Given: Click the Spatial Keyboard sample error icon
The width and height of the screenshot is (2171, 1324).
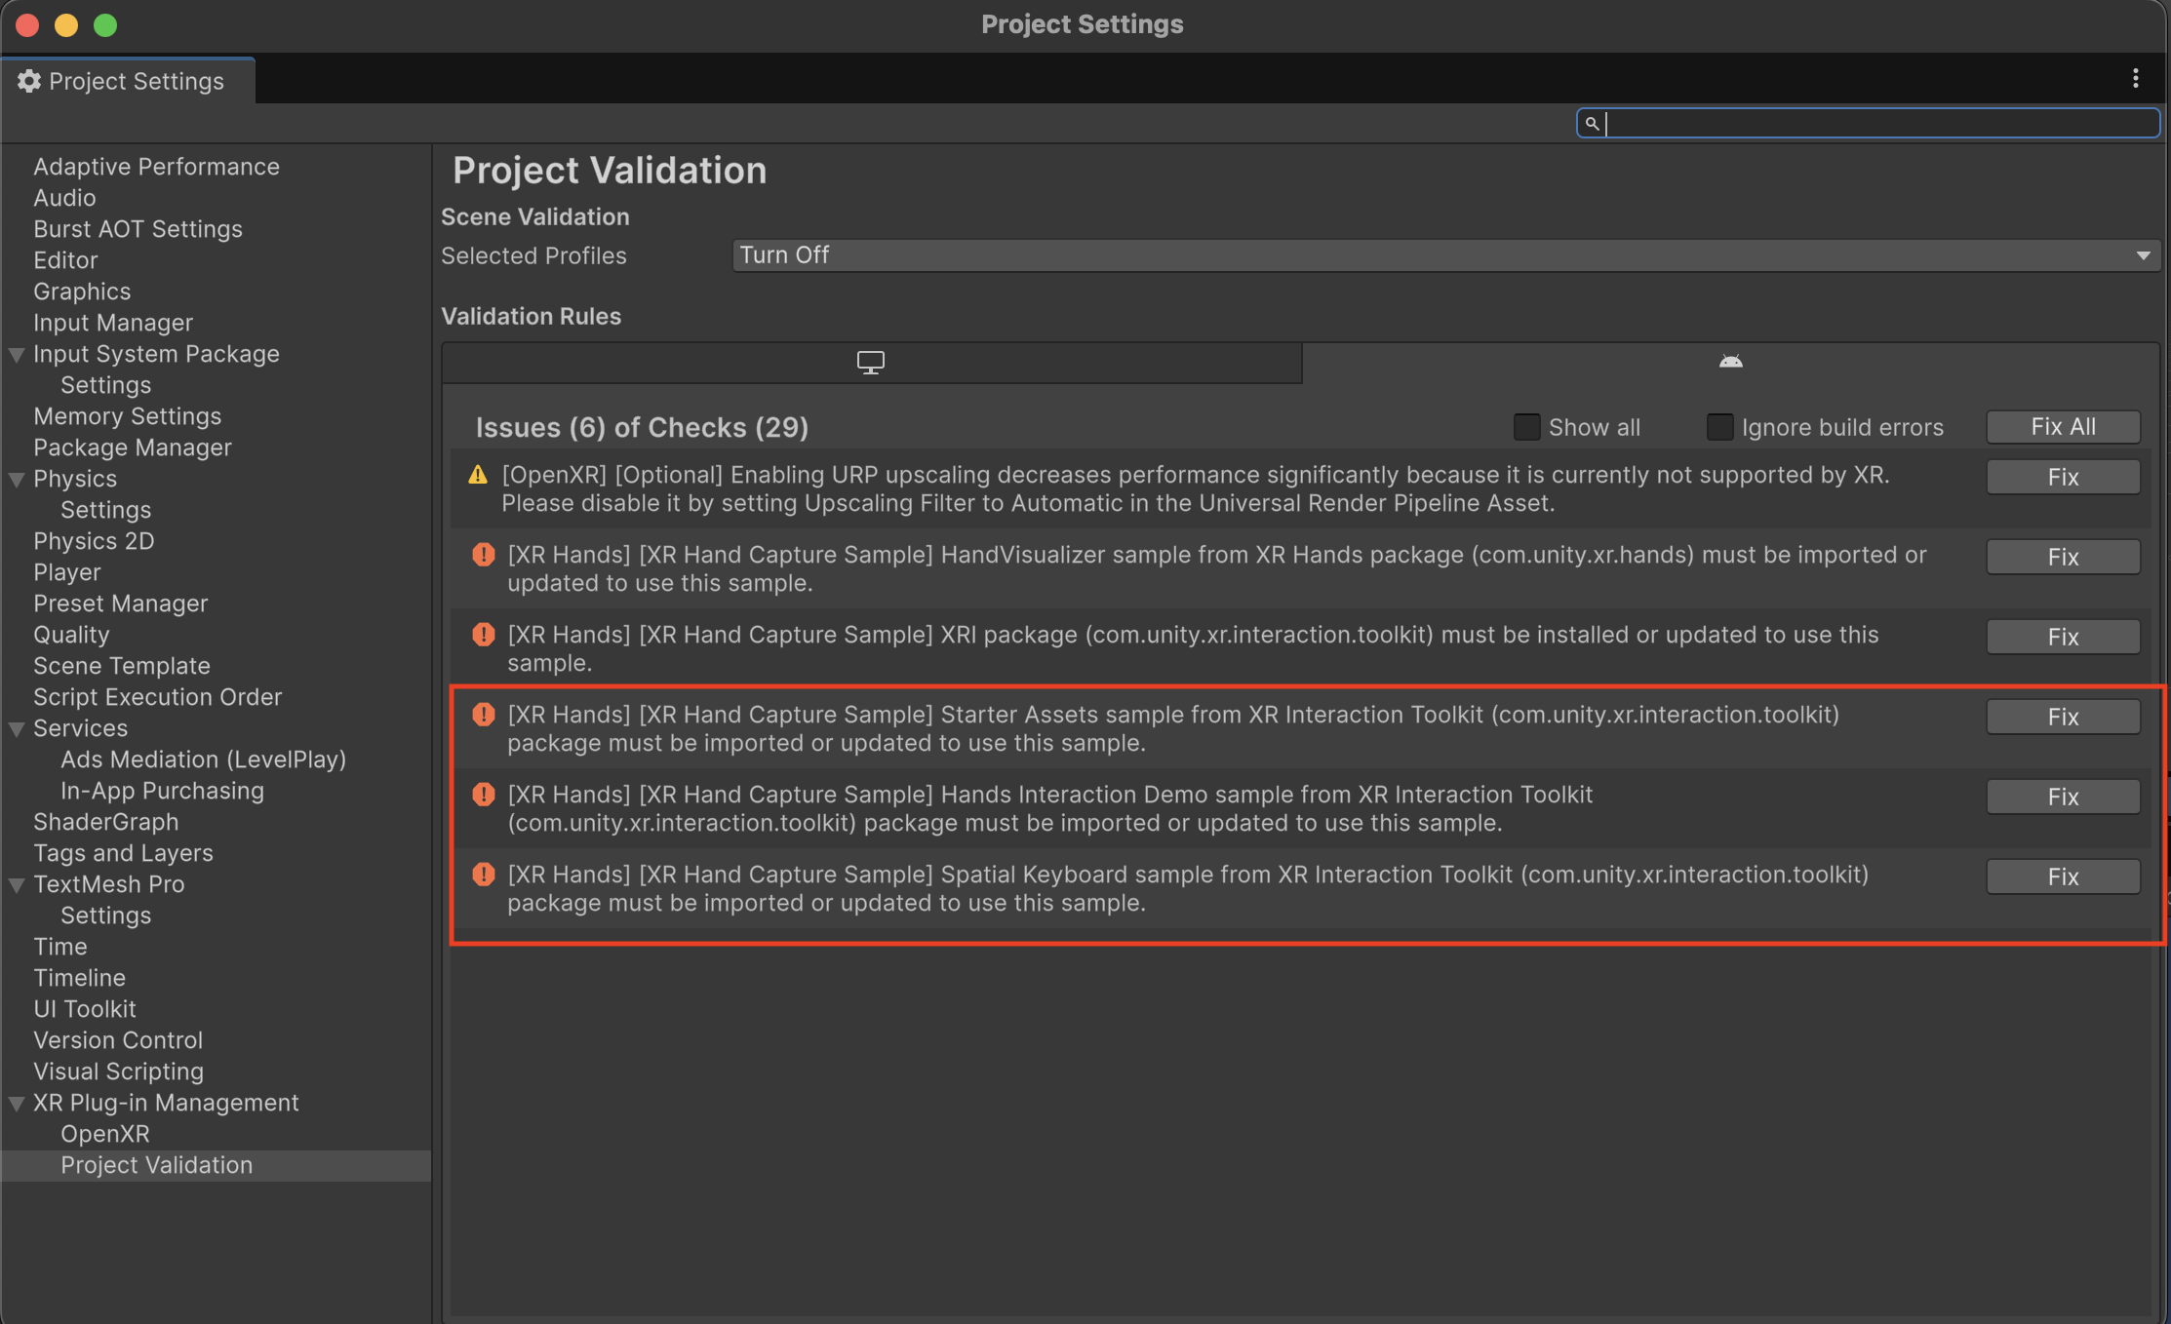Looking at the screenshot, I should click(x=483, y=875).
